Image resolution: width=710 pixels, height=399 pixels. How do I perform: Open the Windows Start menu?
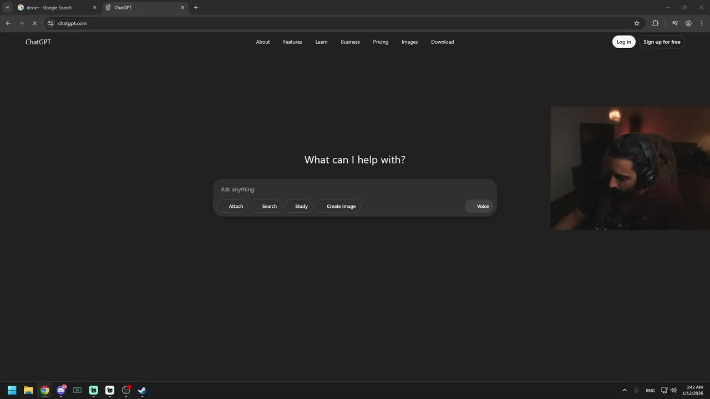tap(12, 390)
